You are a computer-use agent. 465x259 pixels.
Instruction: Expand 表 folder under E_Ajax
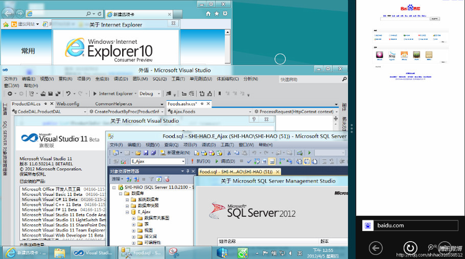pos(133,224)
